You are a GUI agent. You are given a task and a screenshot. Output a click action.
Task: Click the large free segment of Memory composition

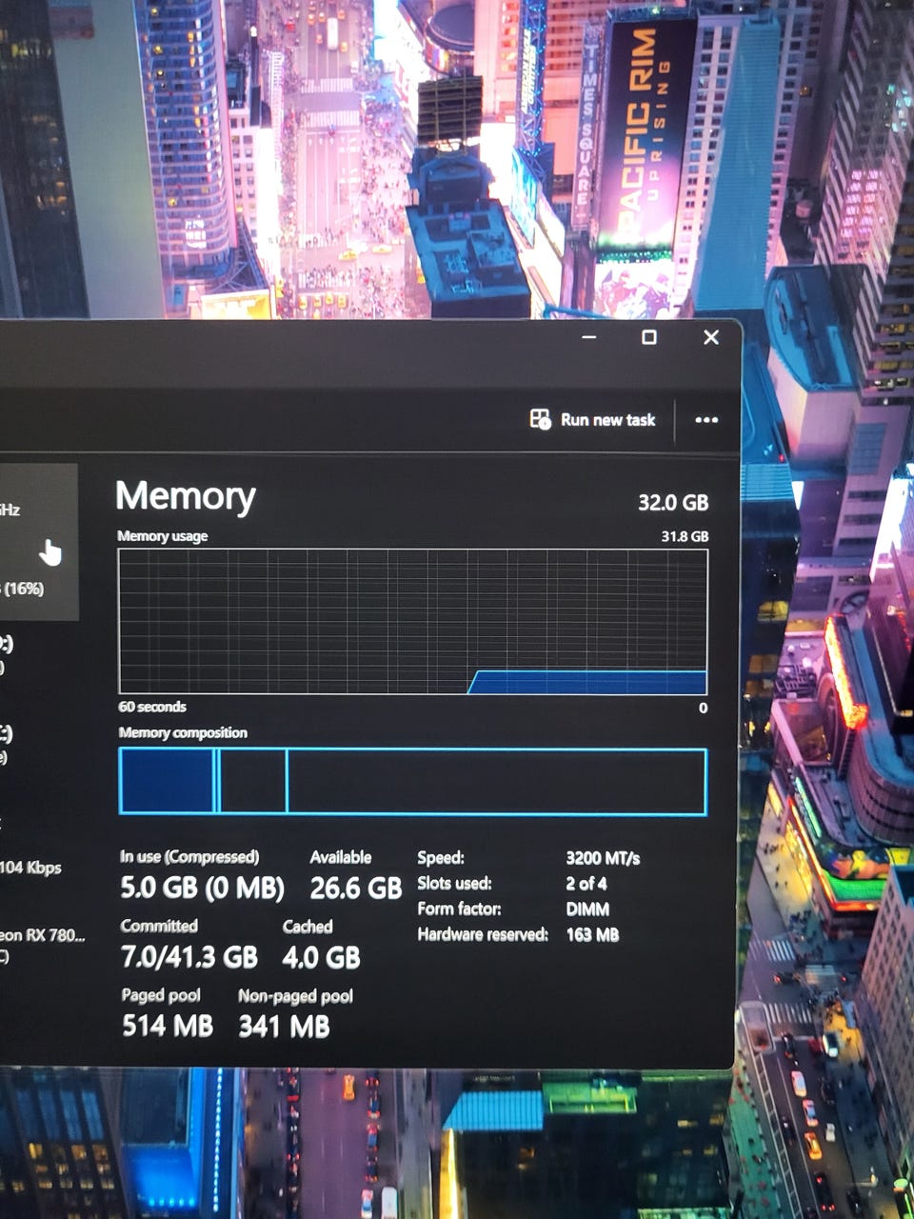click(x=496, y=781)
